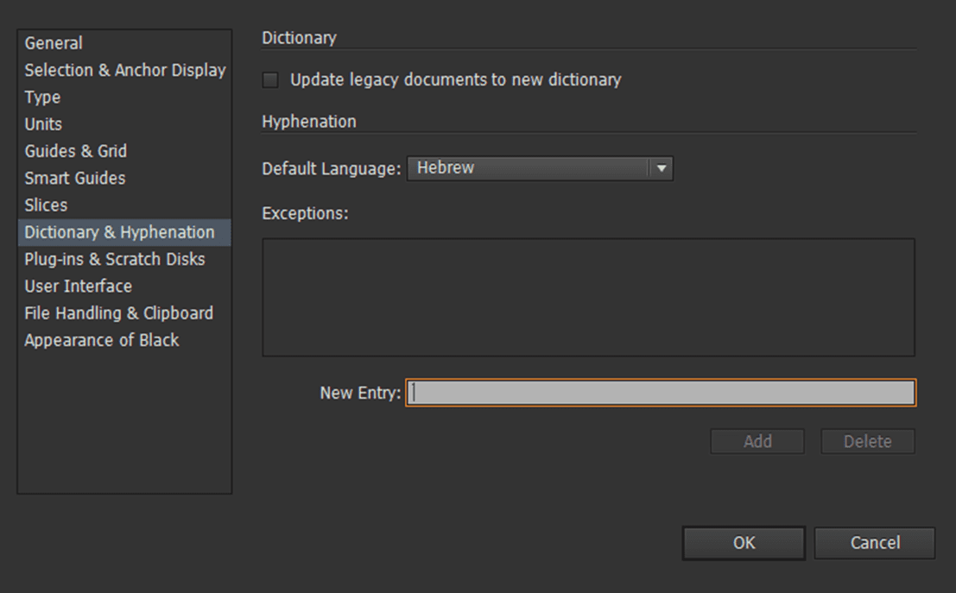Image resolution: width=956 pixels, height=593 pixels.
Task: Open Plug-ins & Scratch Disks settings
Action: point(115,259)
